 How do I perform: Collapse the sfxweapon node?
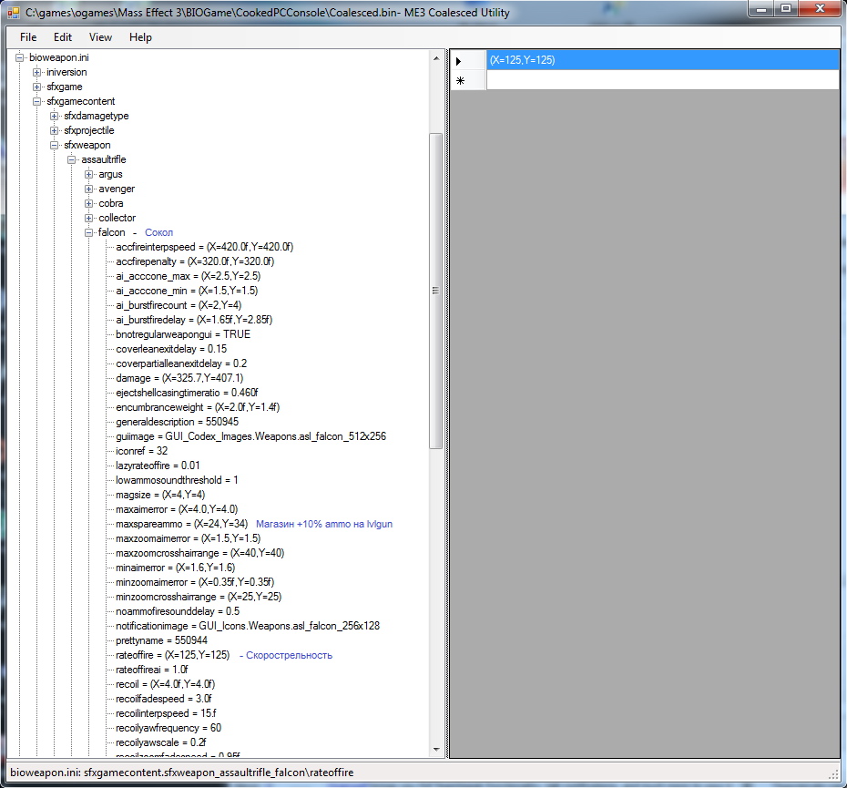click(x=54, y=145)
